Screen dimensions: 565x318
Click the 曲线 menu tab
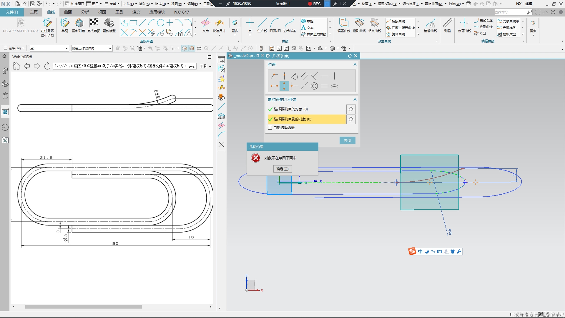(x=50, y=12)
